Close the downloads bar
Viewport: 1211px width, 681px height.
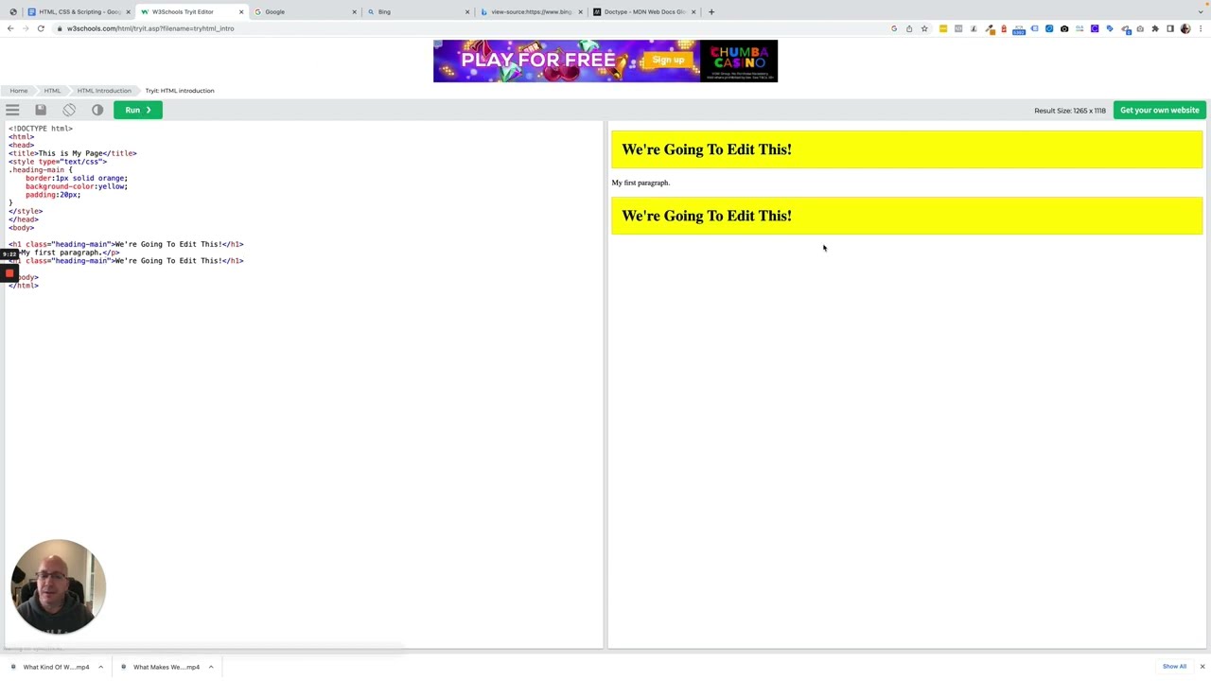[x=1202, y=667]
